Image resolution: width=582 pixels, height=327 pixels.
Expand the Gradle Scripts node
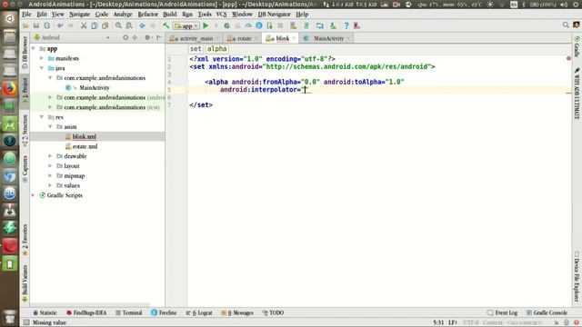click(x=34, y=195)
